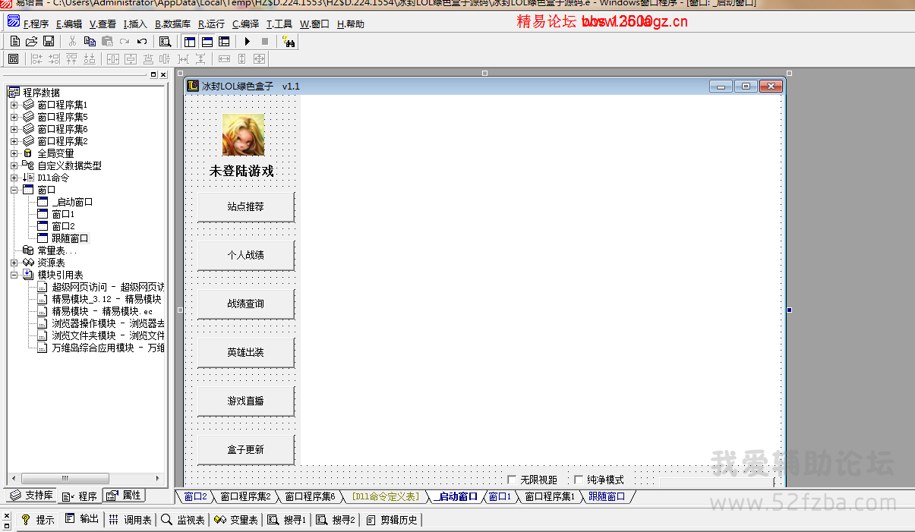The height and width of the screenshot is (532, 915).
Task: Expand the 窗口程序集6 tree node
Action: (x=14, y=129)
